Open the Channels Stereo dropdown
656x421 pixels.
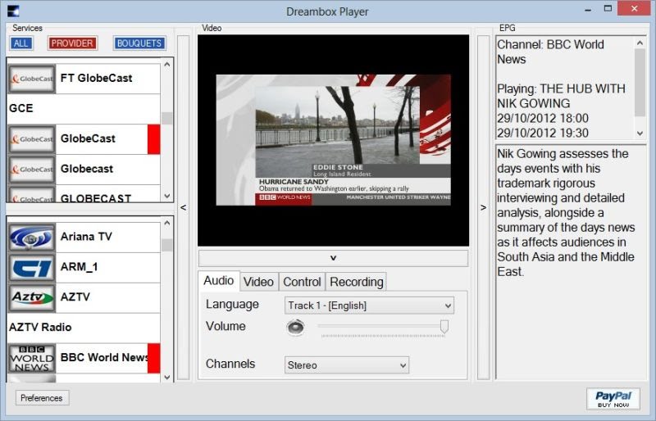click(x=346, y=365)
